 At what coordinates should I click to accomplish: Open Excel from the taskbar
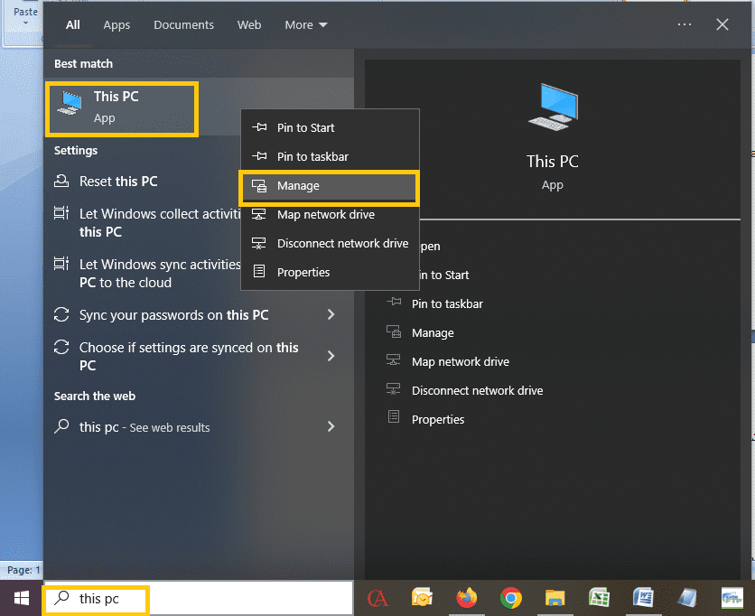coord(599,598)
